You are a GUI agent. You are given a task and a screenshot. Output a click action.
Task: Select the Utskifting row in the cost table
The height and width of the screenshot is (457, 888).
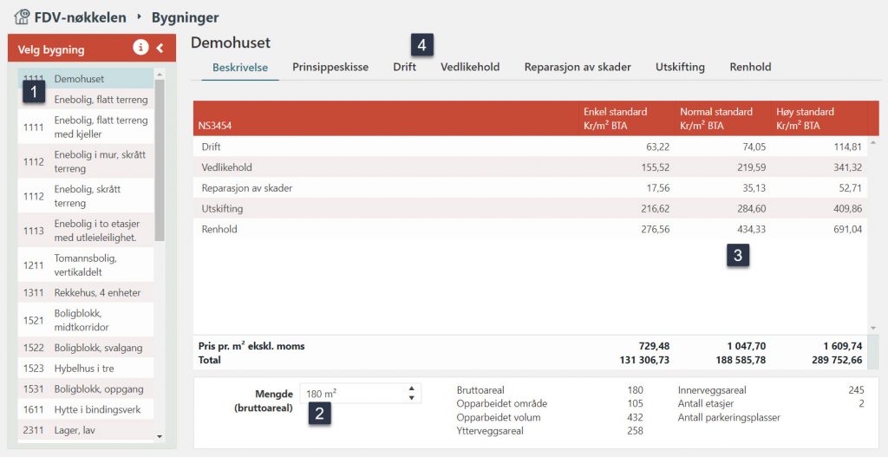(222, 209)
